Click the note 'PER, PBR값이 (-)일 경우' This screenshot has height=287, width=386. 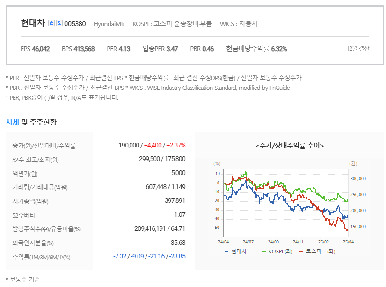[62, 97]
